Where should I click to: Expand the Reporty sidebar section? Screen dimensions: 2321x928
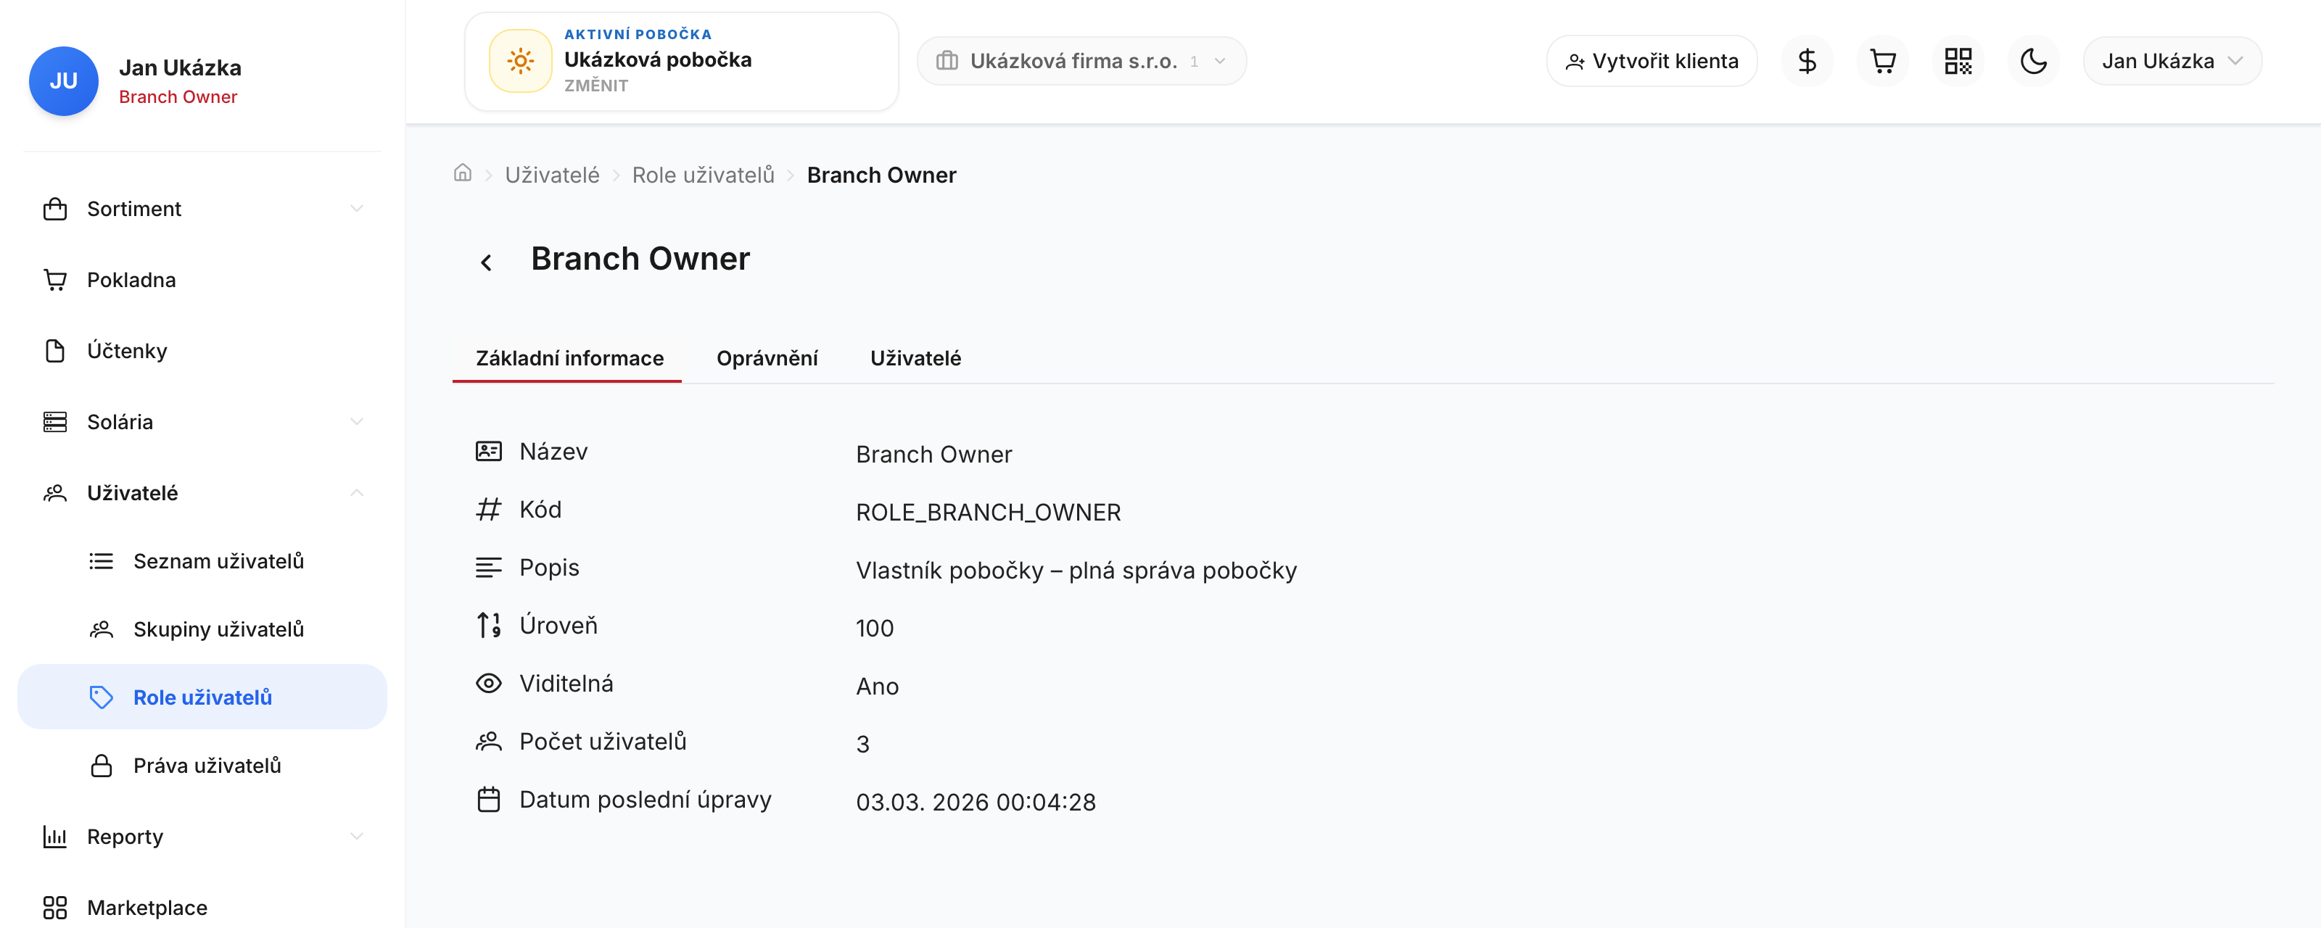[203, 837]
